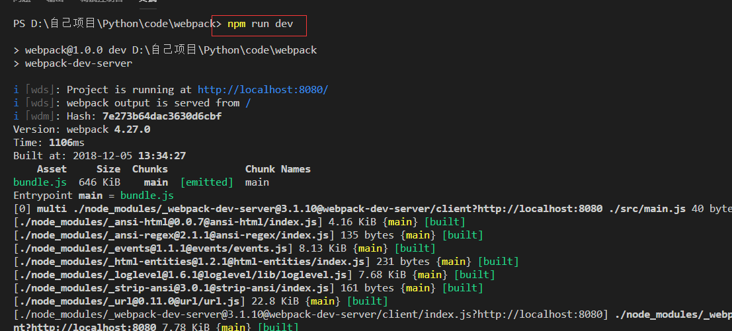Click '[built]' on the url.js row
The width and height of the screenshot is (732, 331).
coord(368,302)
